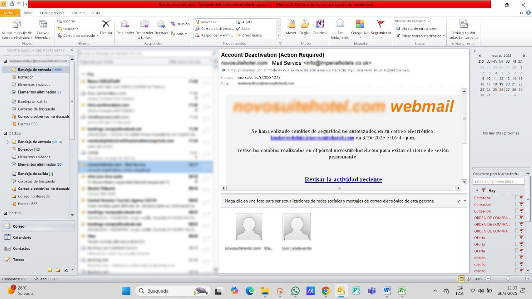Switch to the Vista tab

[x=96, y=13]
